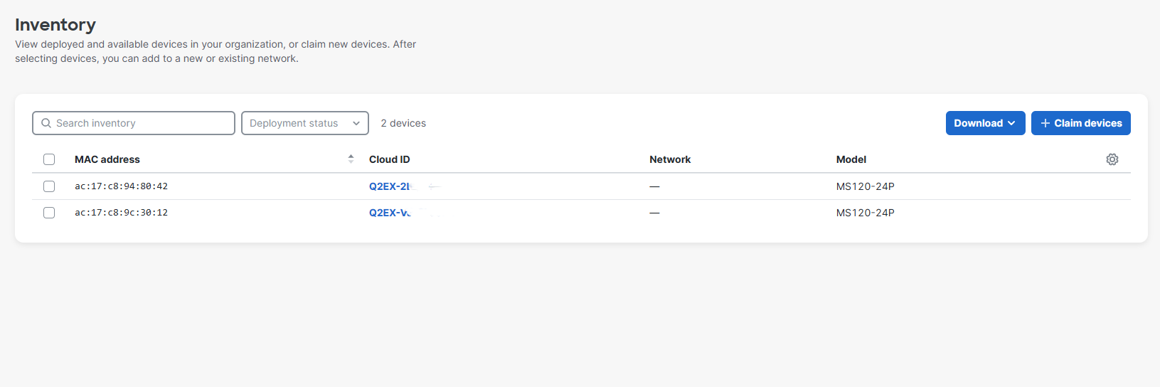
Task: Check the box for ac:17:c8:9c:30:12
Action: coord(49,213)
